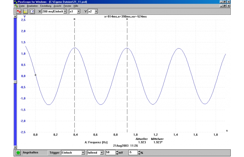Click the pre-trigger percent field
244x157 pixels.
(133, 152)
